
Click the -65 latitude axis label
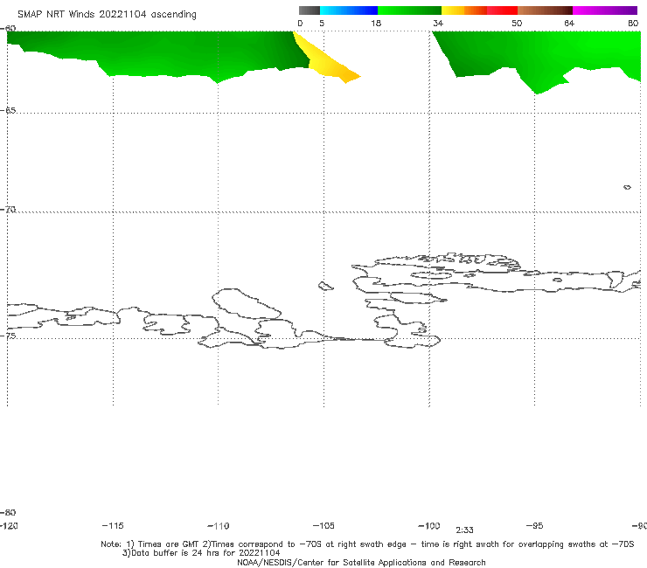coord(8,111)
